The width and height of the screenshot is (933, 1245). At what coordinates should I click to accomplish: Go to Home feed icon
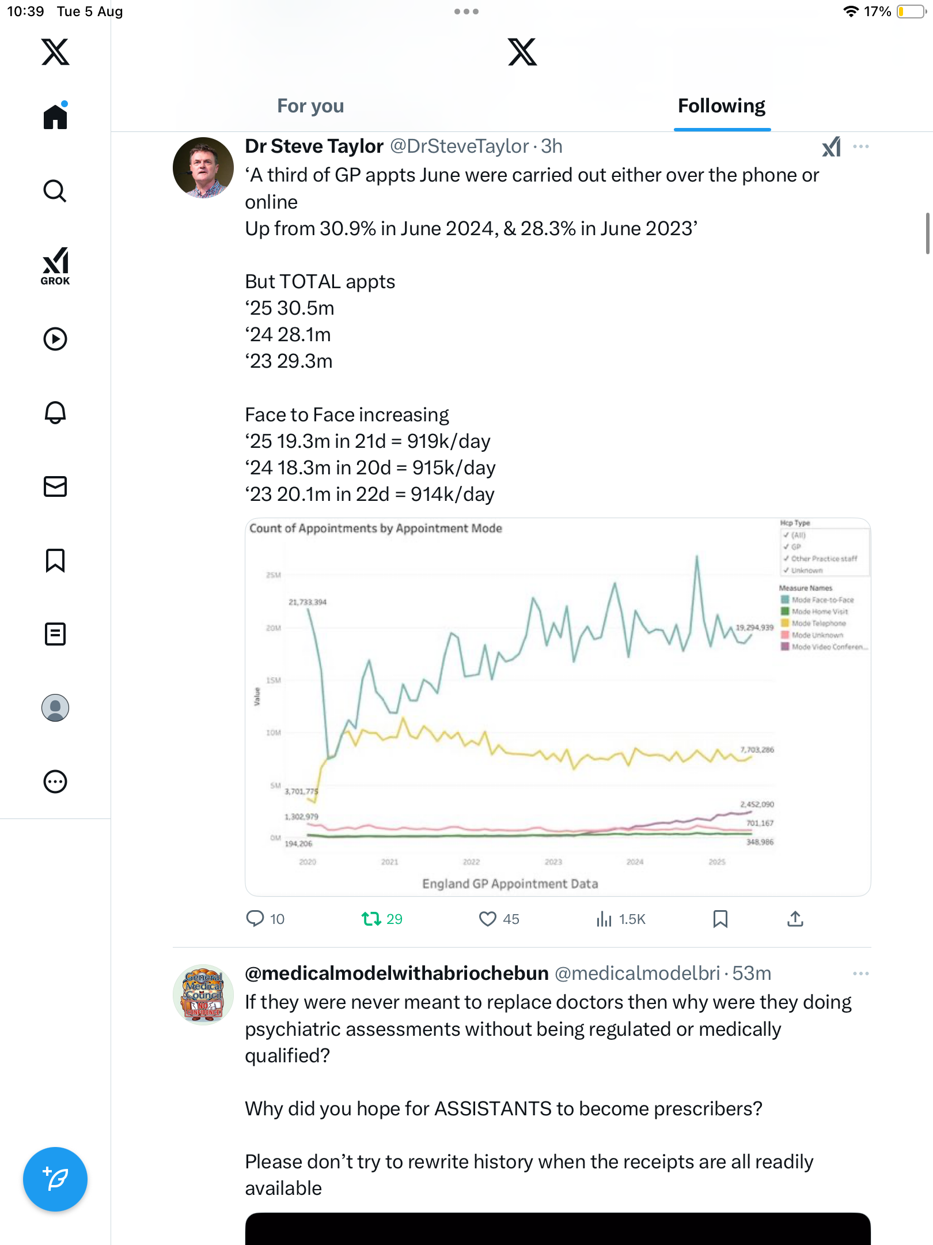[x=55, y=116]
